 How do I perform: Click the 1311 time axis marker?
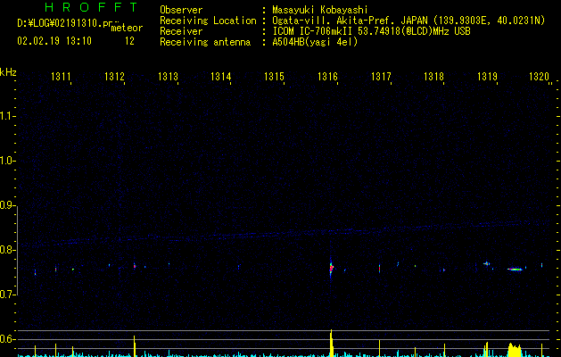pyautogui.click(x=61, y=77)
